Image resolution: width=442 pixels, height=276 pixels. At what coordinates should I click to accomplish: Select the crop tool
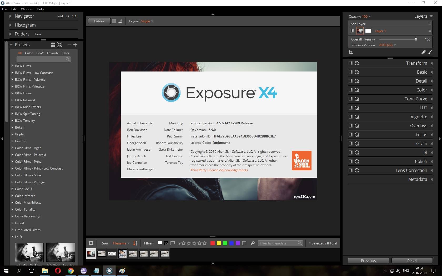coord(351,52)
